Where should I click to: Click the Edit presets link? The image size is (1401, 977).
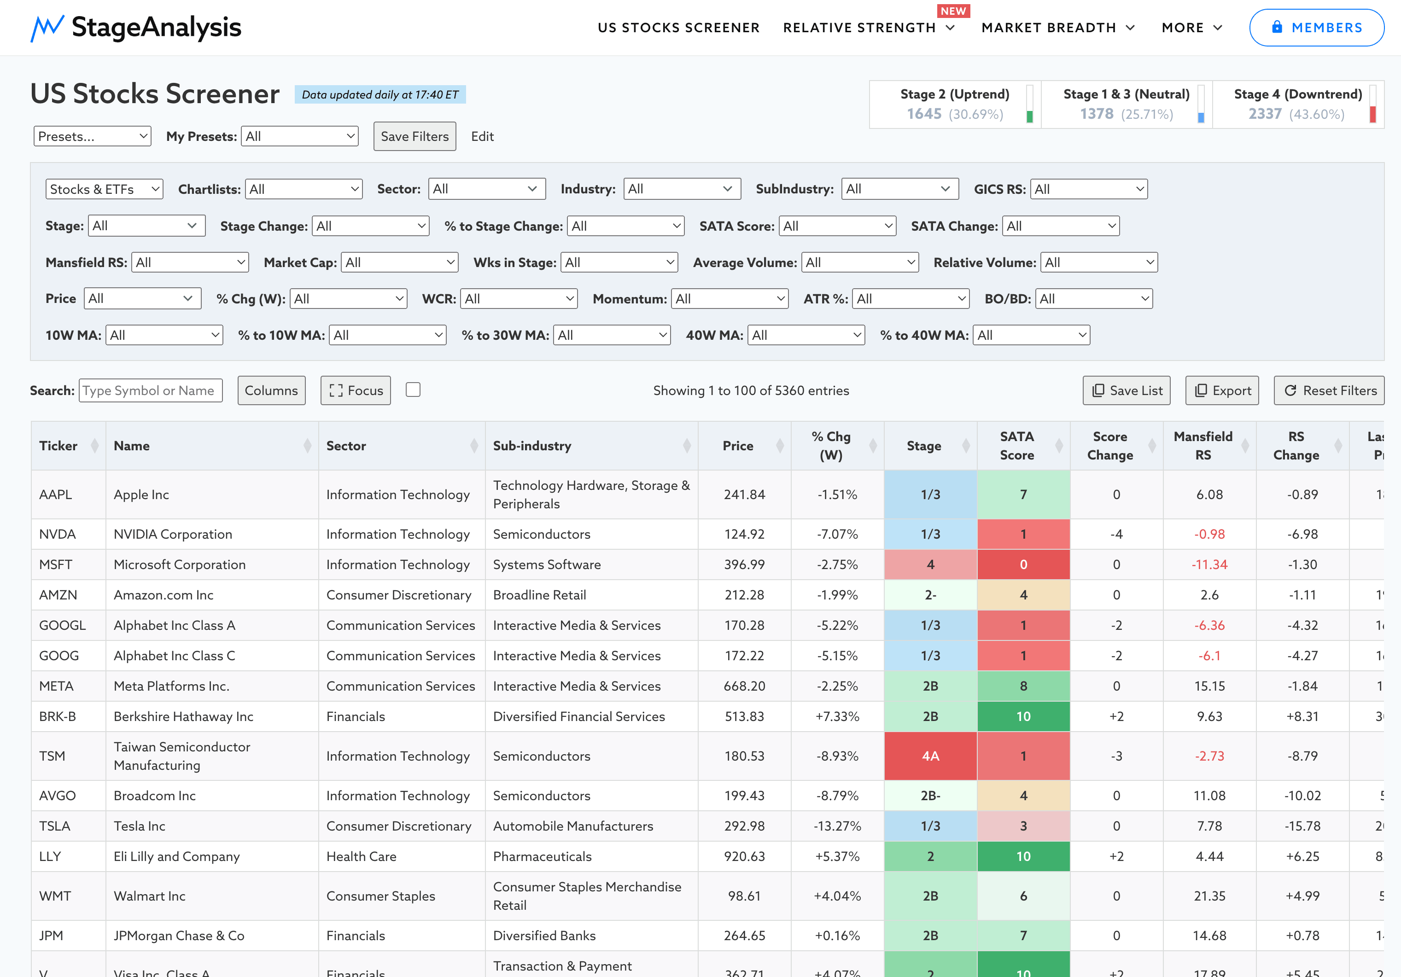482,137
